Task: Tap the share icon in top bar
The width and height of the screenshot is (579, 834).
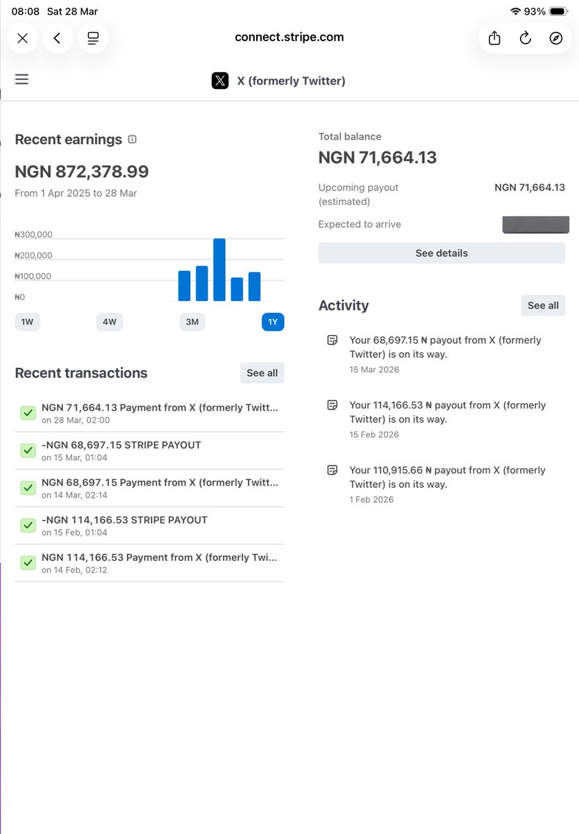Action: point(494,38)
